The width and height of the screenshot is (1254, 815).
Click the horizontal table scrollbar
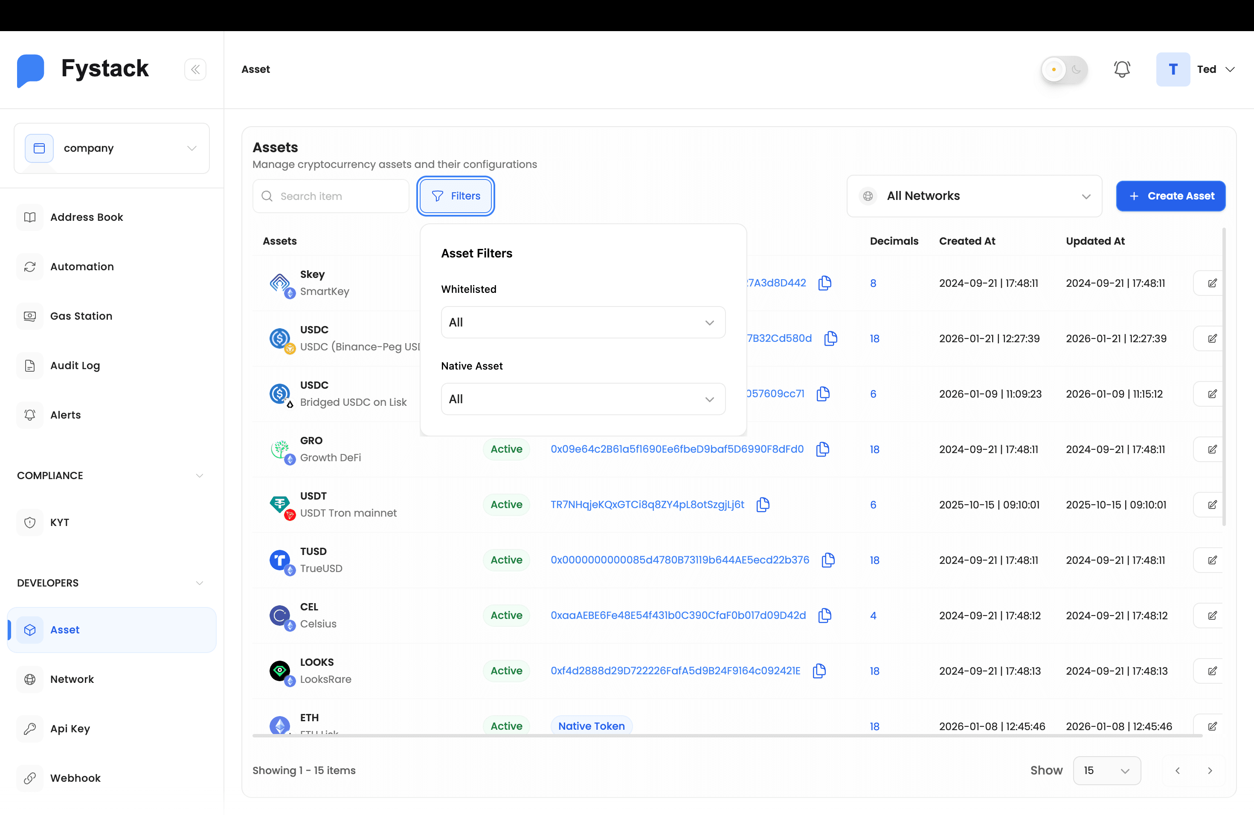click(727, 735)
